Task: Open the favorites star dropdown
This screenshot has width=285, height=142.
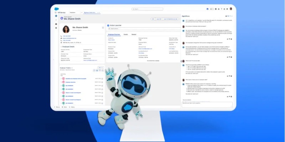Action: (212, 9)
